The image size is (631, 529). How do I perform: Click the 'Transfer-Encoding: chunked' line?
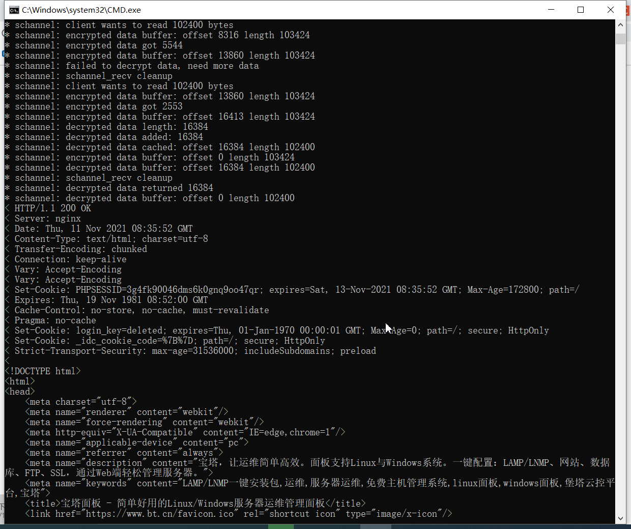click(76, 249)
